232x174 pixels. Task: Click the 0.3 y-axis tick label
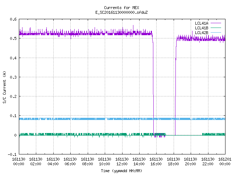[13, 77]
